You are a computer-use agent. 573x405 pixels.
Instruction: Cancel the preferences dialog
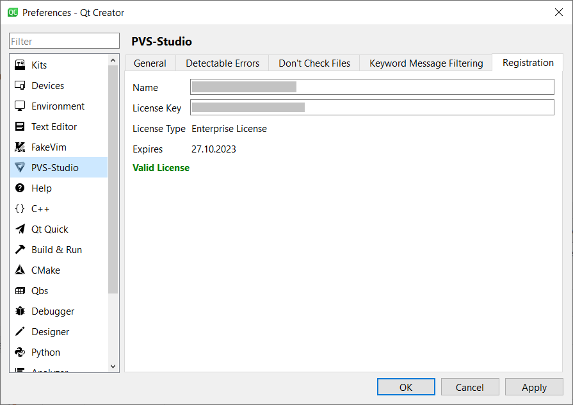pyautogui.click(x=470, y=386)
